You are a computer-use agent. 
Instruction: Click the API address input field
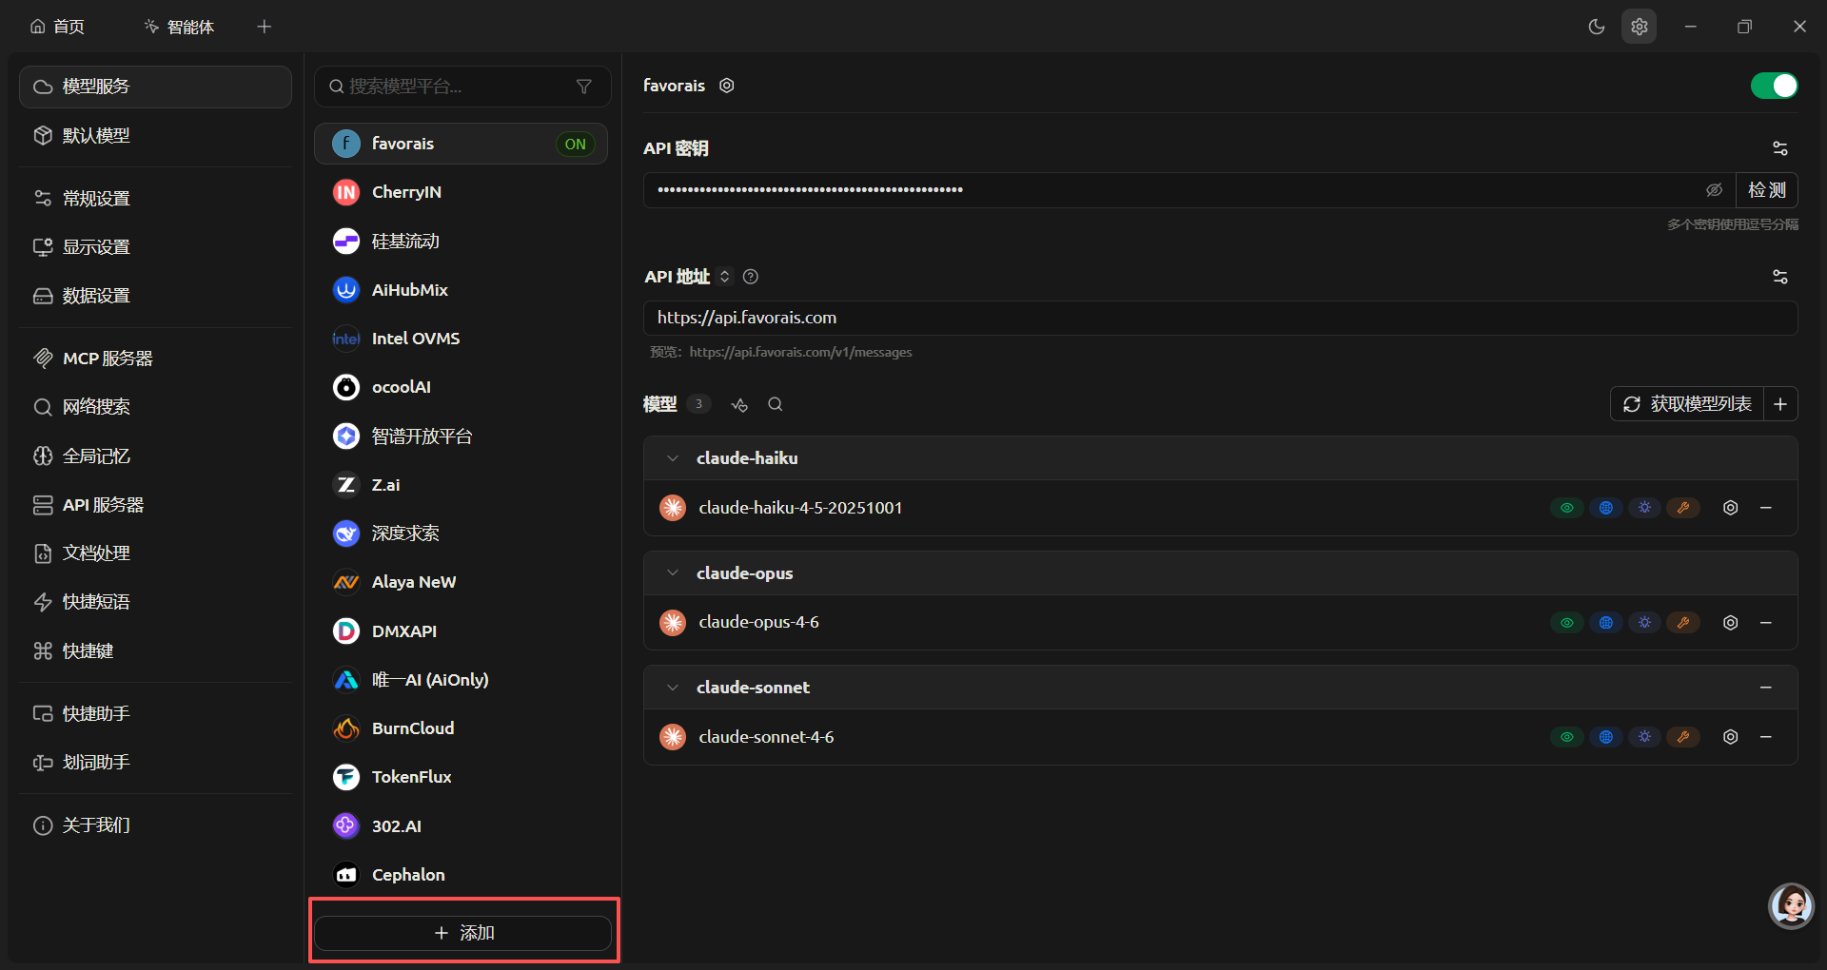[1220, 318]
